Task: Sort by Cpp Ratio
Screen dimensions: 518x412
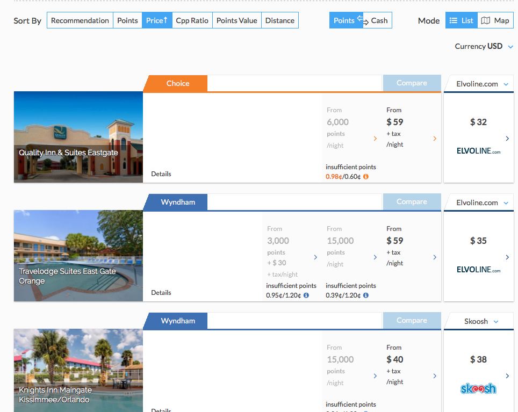Action: [x=192, y=20]
